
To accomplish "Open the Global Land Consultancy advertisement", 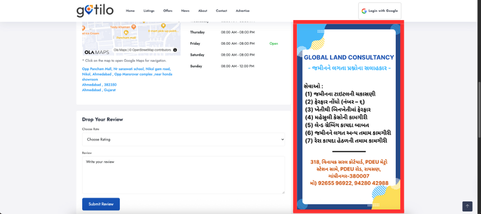I will pyautogui.click(x=349, y=117).
